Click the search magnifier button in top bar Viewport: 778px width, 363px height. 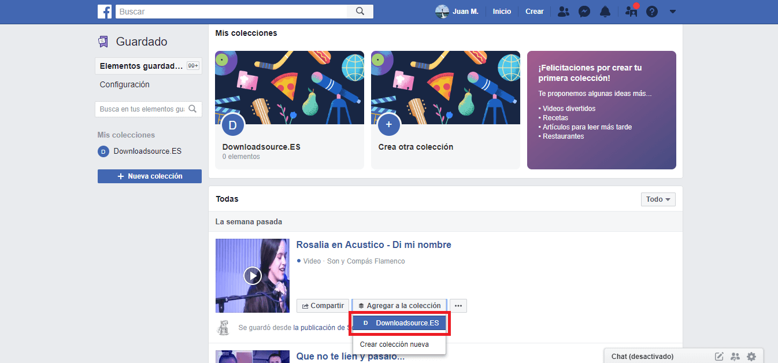(x=360, y=12)
